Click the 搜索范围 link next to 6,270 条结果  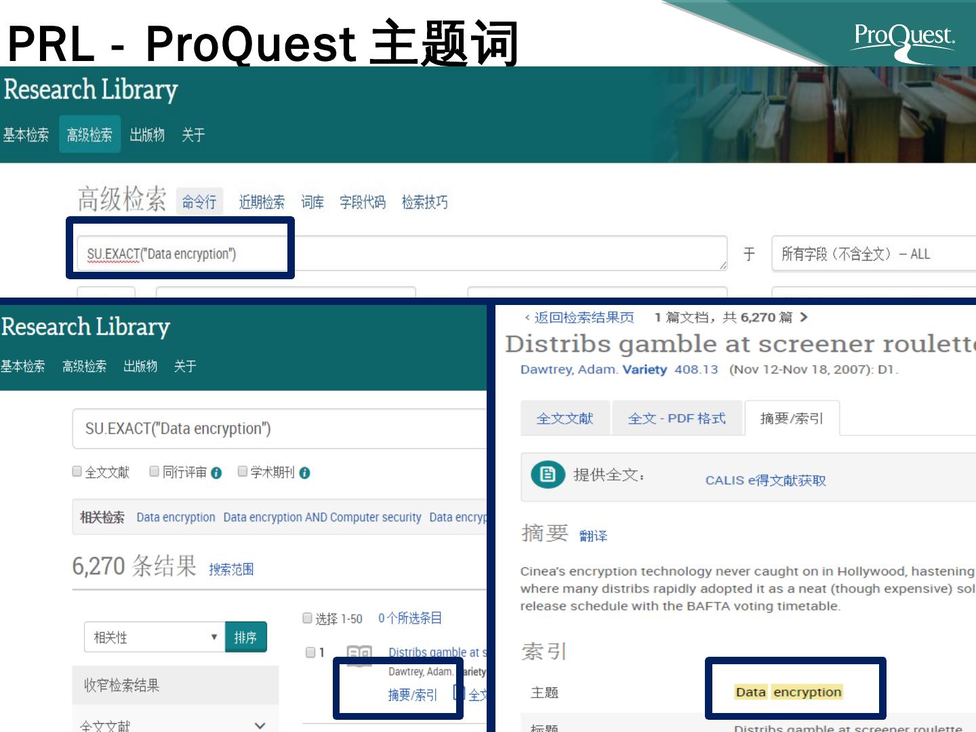231,569
